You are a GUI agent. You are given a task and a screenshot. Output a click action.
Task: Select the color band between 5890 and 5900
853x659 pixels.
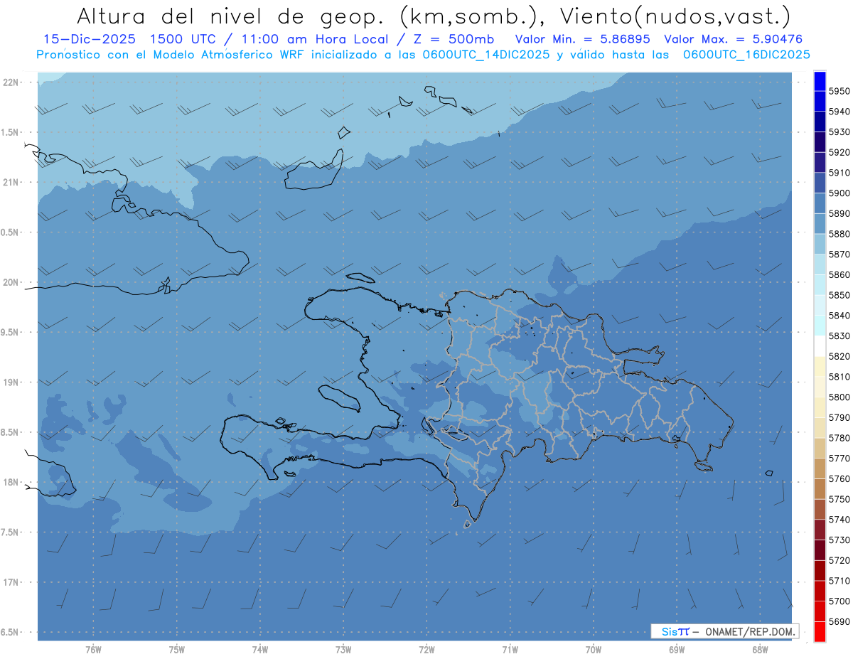click(819, 203)
